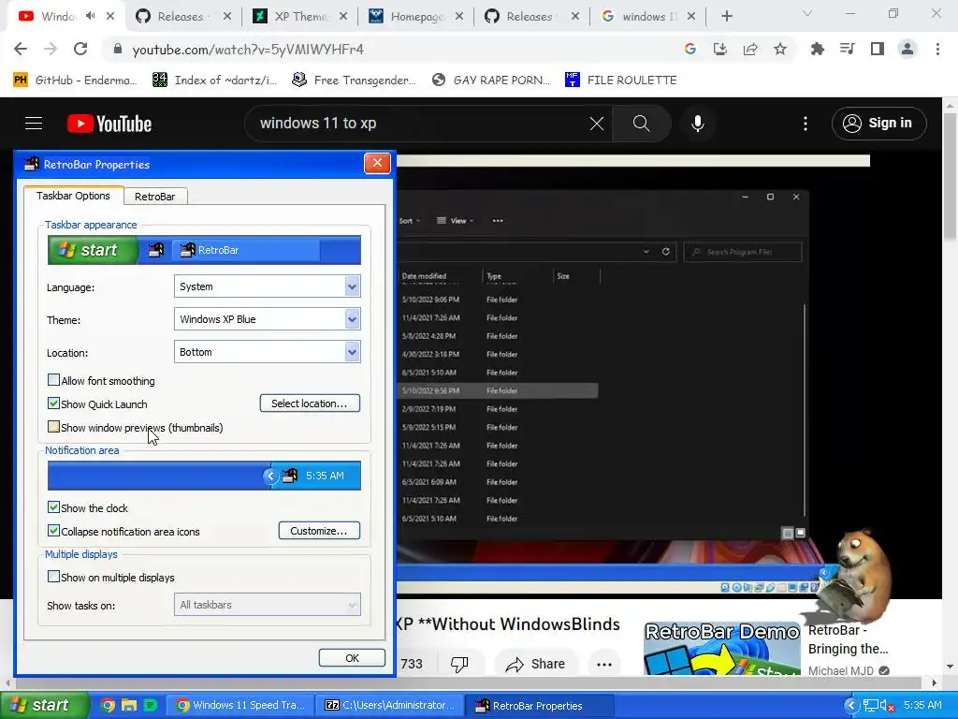958x719 pixels.
Task: Click the Customize... button
Action: click(x=319, y=531)
